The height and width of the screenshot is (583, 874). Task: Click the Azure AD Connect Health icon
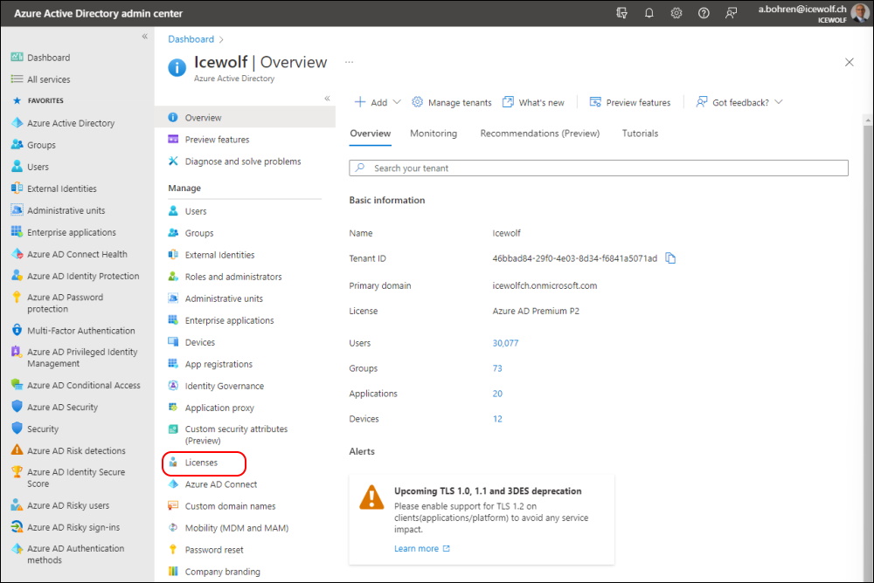coord(17,254)
